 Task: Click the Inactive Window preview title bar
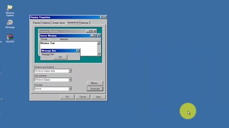point(68,31)
